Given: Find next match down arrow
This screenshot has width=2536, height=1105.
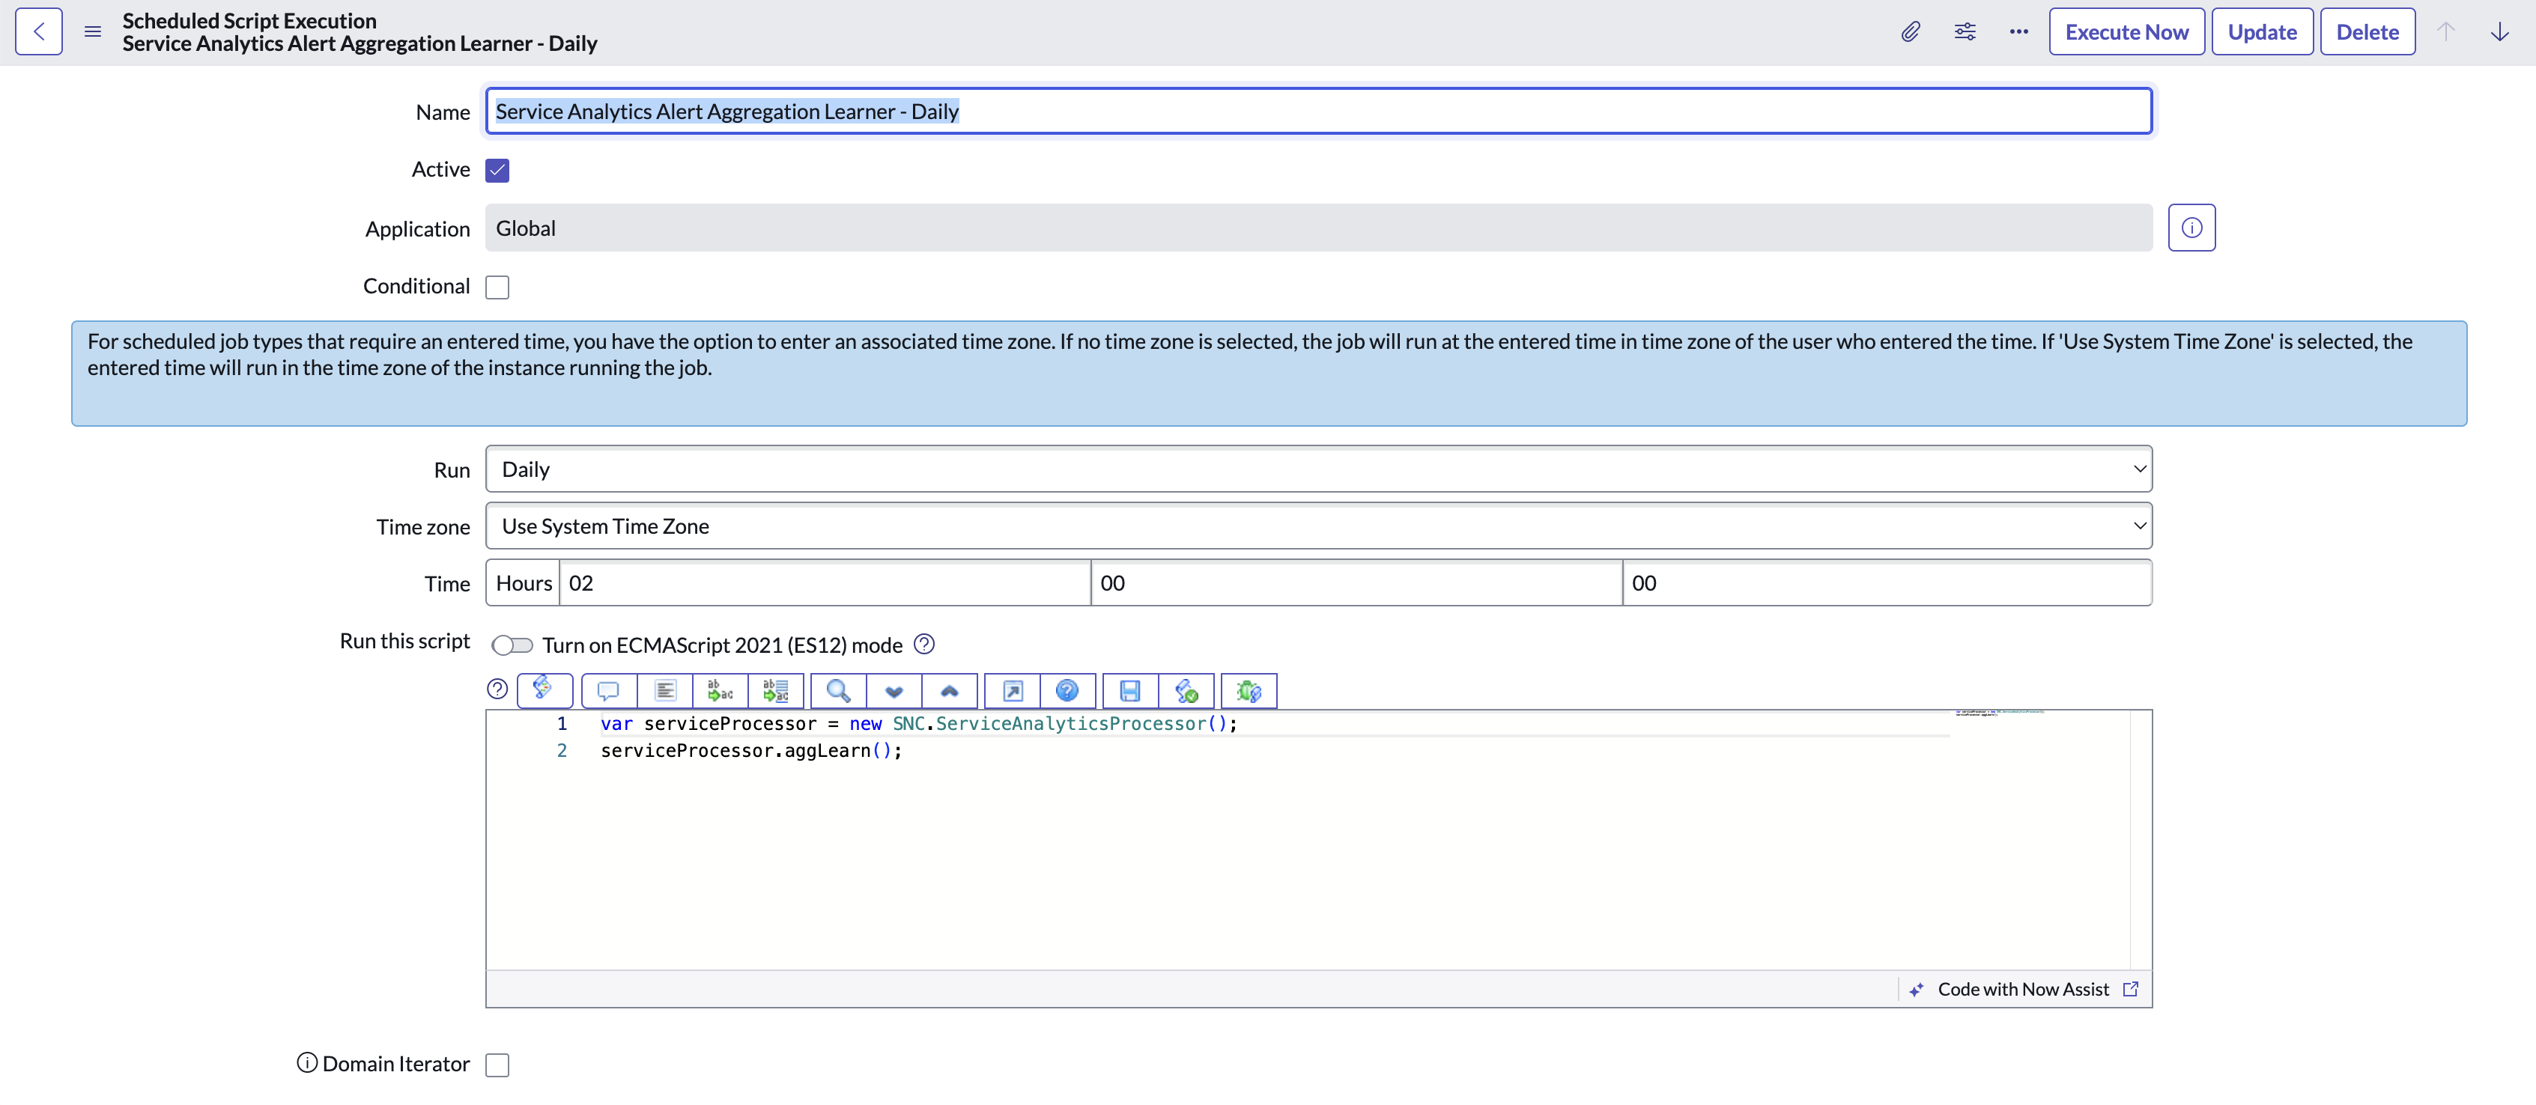Looking at the screenshot, I should point(894,691).
